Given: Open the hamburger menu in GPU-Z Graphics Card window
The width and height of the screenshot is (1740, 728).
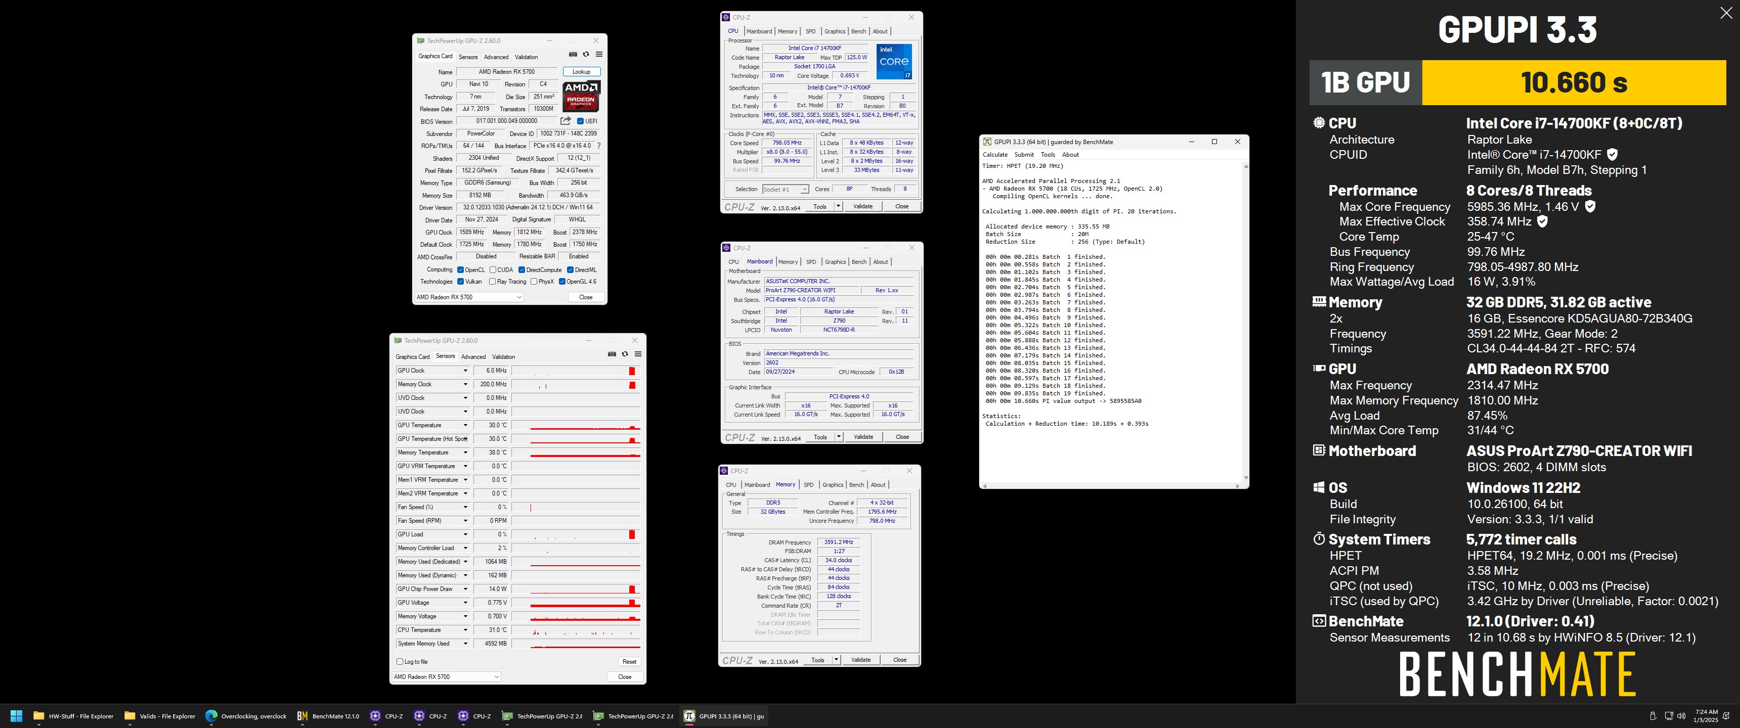Looking at the screenshot, I should point(598,55).
